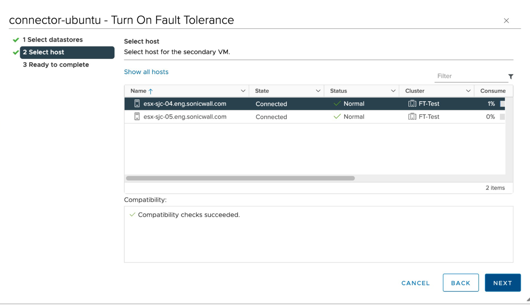Image resolution: width=530 pixels, height=305 pixels.
Task: Click host icon for esx-sjc-05
Action: point(137,117)
